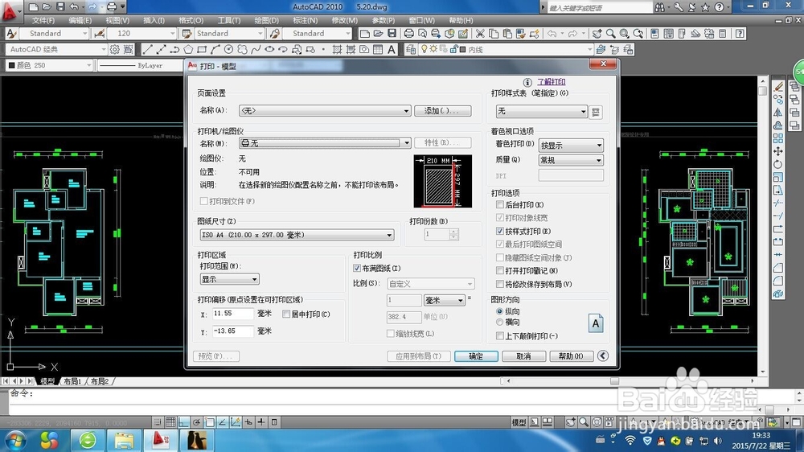Enable the 居中打印 center plot checkbox
Viewport: 804px width, 452px height.
(286, 314)
